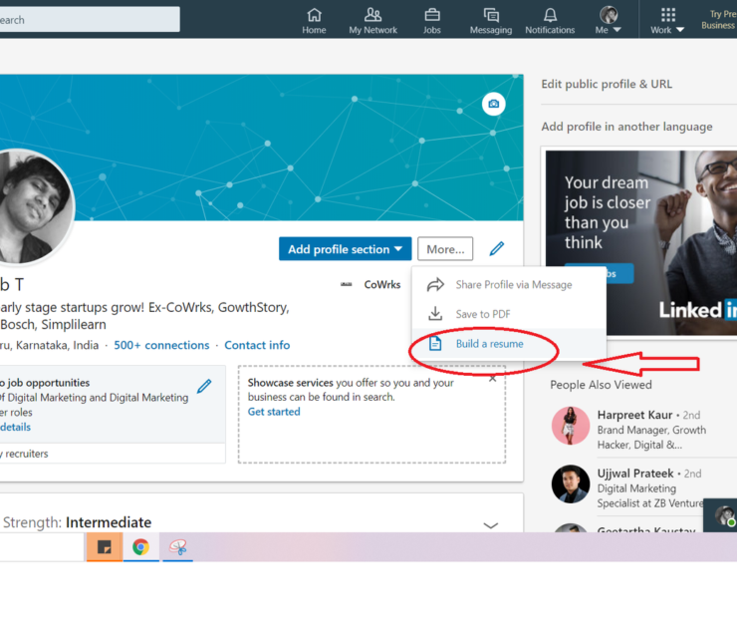Open the Add profile section dropdown

(x=345, y=249)
